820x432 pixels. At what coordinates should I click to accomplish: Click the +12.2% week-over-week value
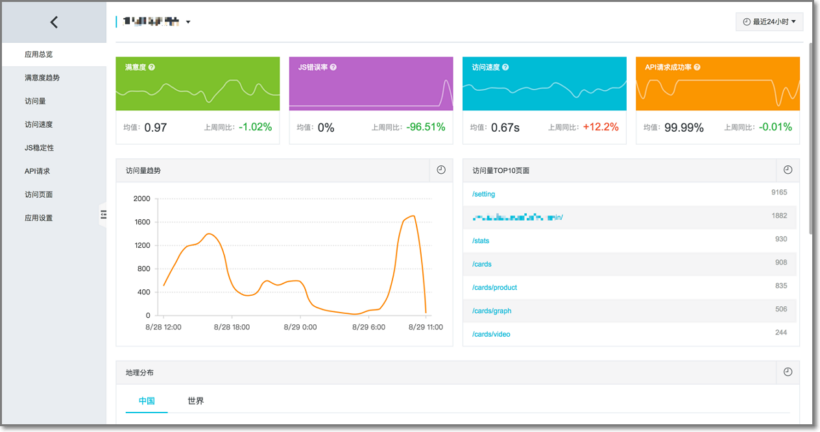pos(601,127)
